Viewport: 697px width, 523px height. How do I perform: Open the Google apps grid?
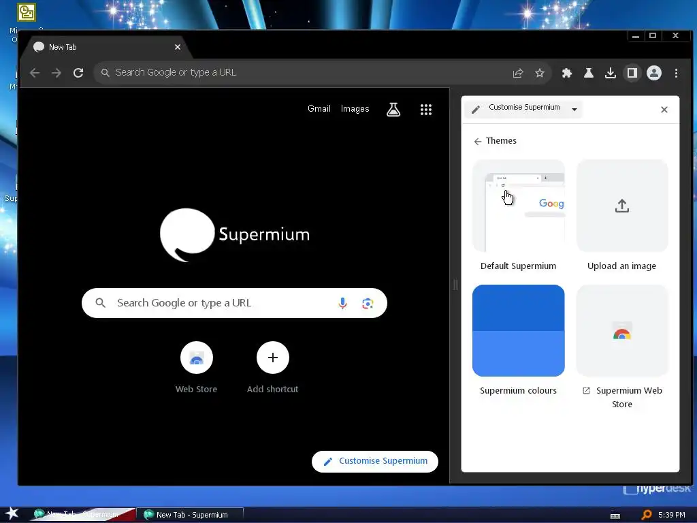coord(426,110)
